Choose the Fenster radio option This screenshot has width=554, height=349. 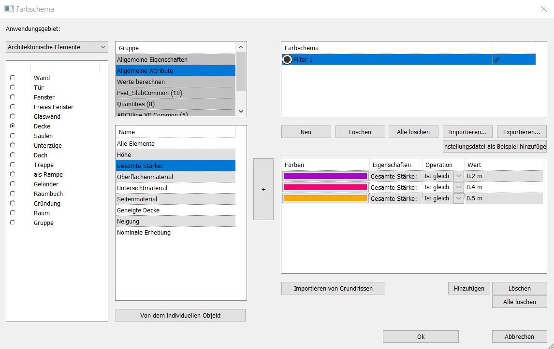(13, 97)
